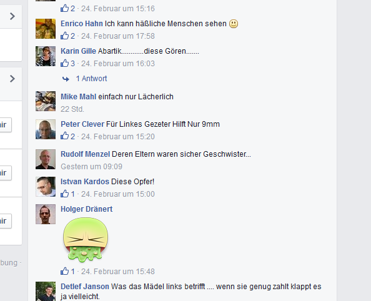Click like thumb icon on Istvan Kardos's comment
Image resolution: width=371 pixels, height=301 pixels.
64,194
